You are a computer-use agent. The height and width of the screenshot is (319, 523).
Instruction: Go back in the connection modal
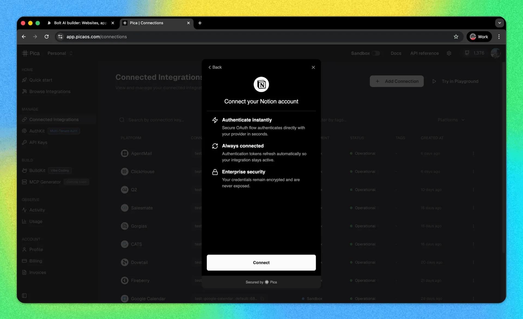(x=215, y=67)
